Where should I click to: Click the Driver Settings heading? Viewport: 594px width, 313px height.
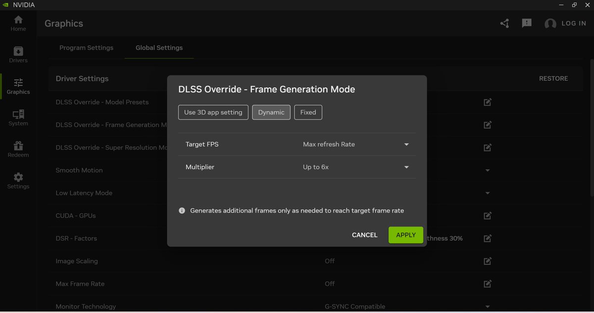tap(82, 79)
